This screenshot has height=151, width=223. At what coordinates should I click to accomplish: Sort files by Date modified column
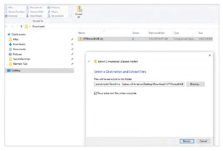pyautogui.click(x=156, y=33)
